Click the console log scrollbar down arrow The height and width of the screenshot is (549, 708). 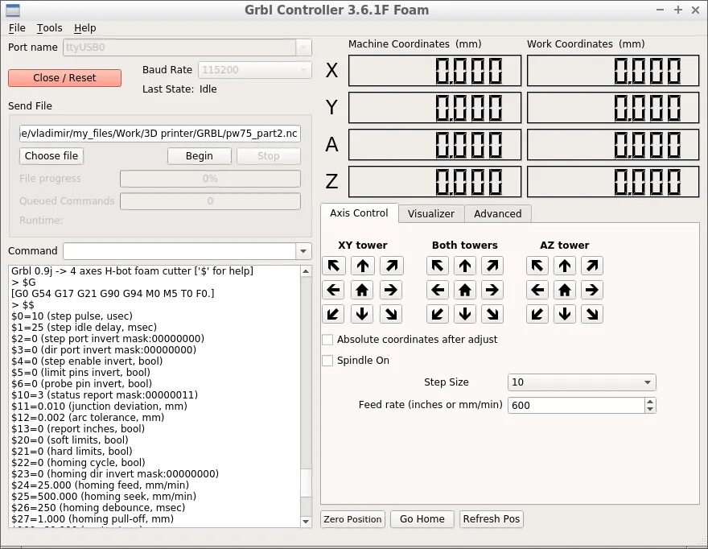306,522
